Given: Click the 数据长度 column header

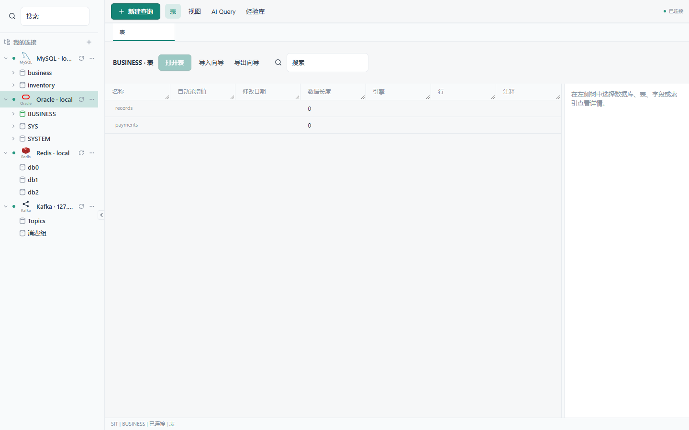Looking at the screenshot, I should point(333,91).
